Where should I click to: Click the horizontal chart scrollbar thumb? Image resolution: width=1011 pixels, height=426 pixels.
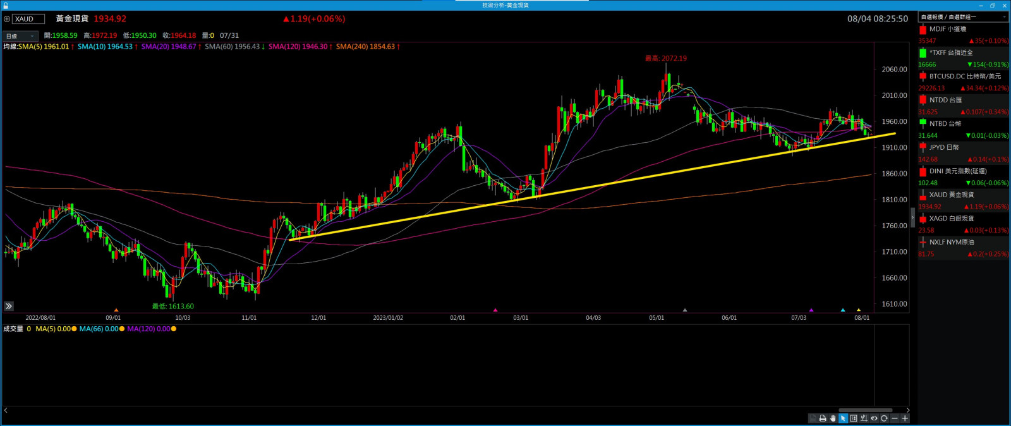pos(864,410)
